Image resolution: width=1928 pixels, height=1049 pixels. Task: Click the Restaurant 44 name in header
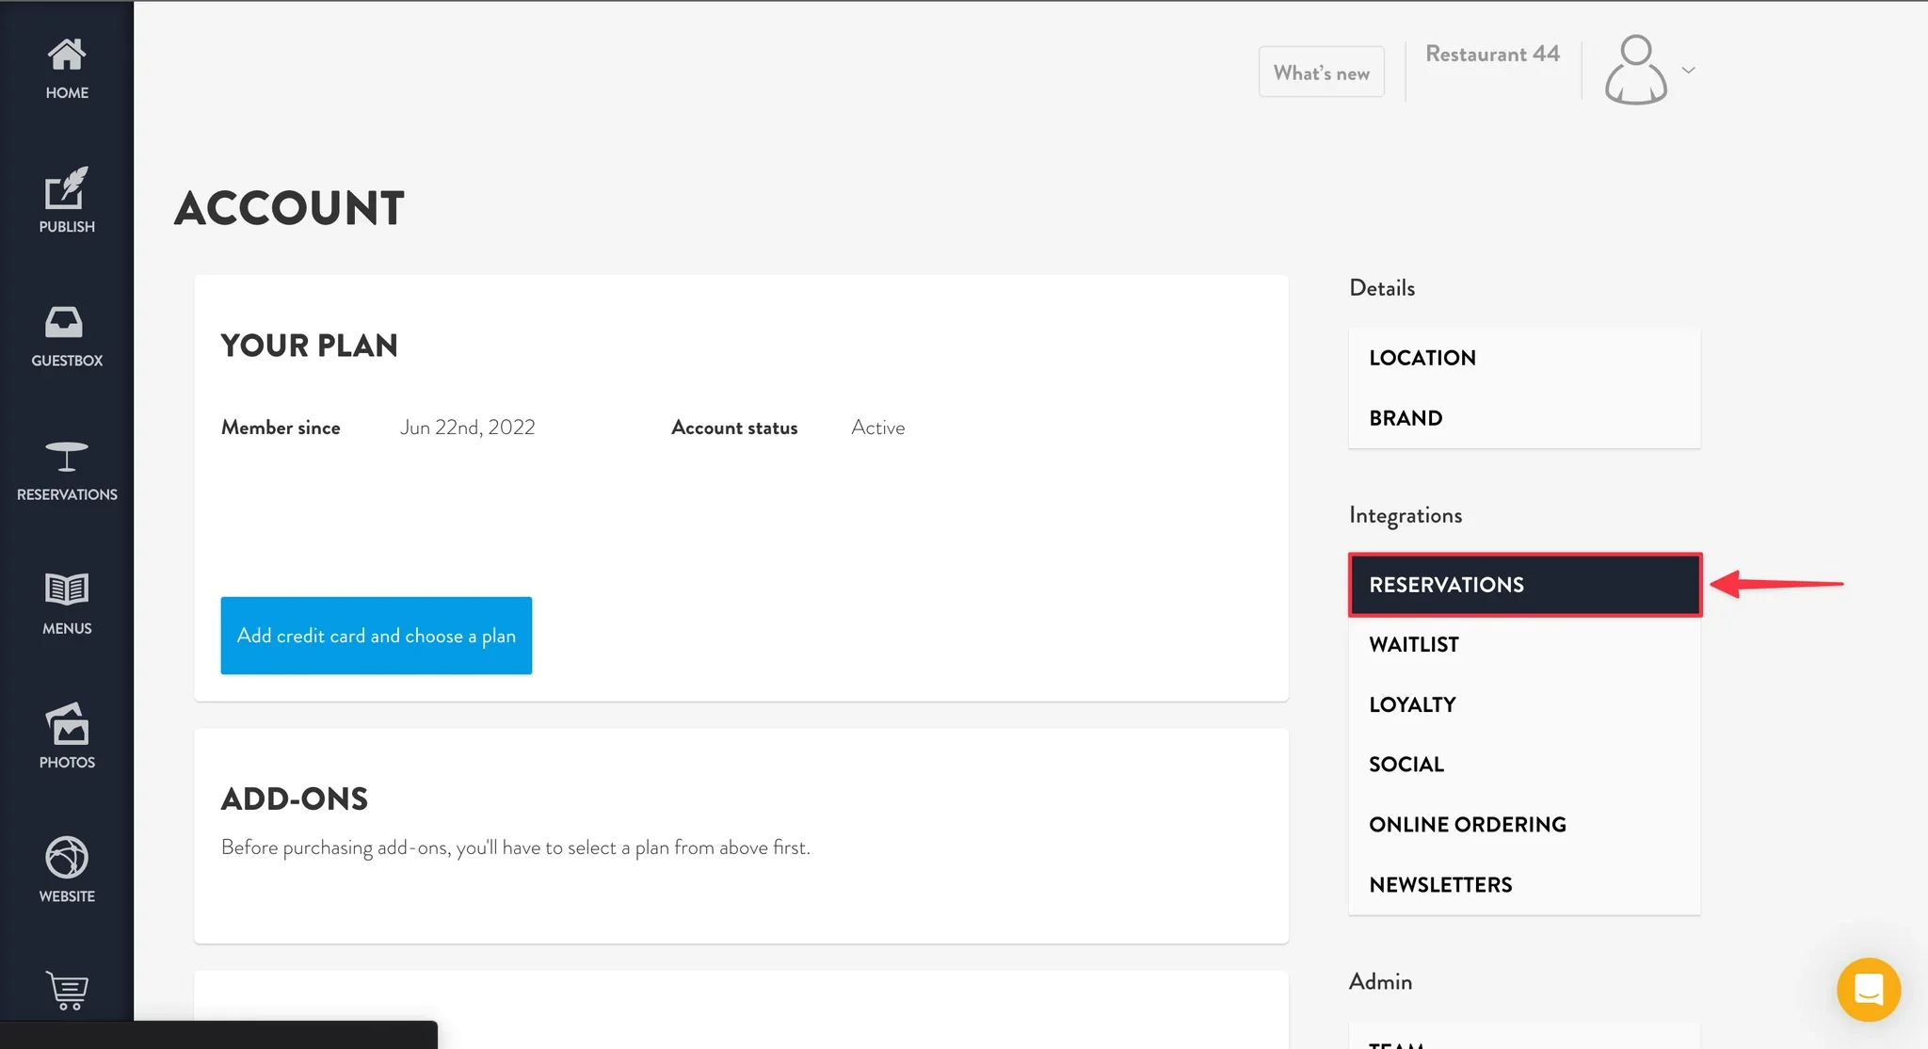tap(1492, 55)
